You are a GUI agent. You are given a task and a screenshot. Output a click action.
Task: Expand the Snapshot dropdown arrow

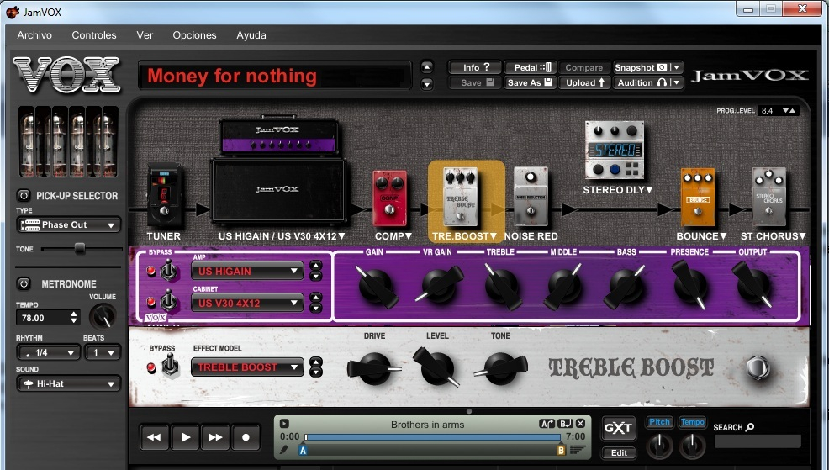(x=676, y=67)
